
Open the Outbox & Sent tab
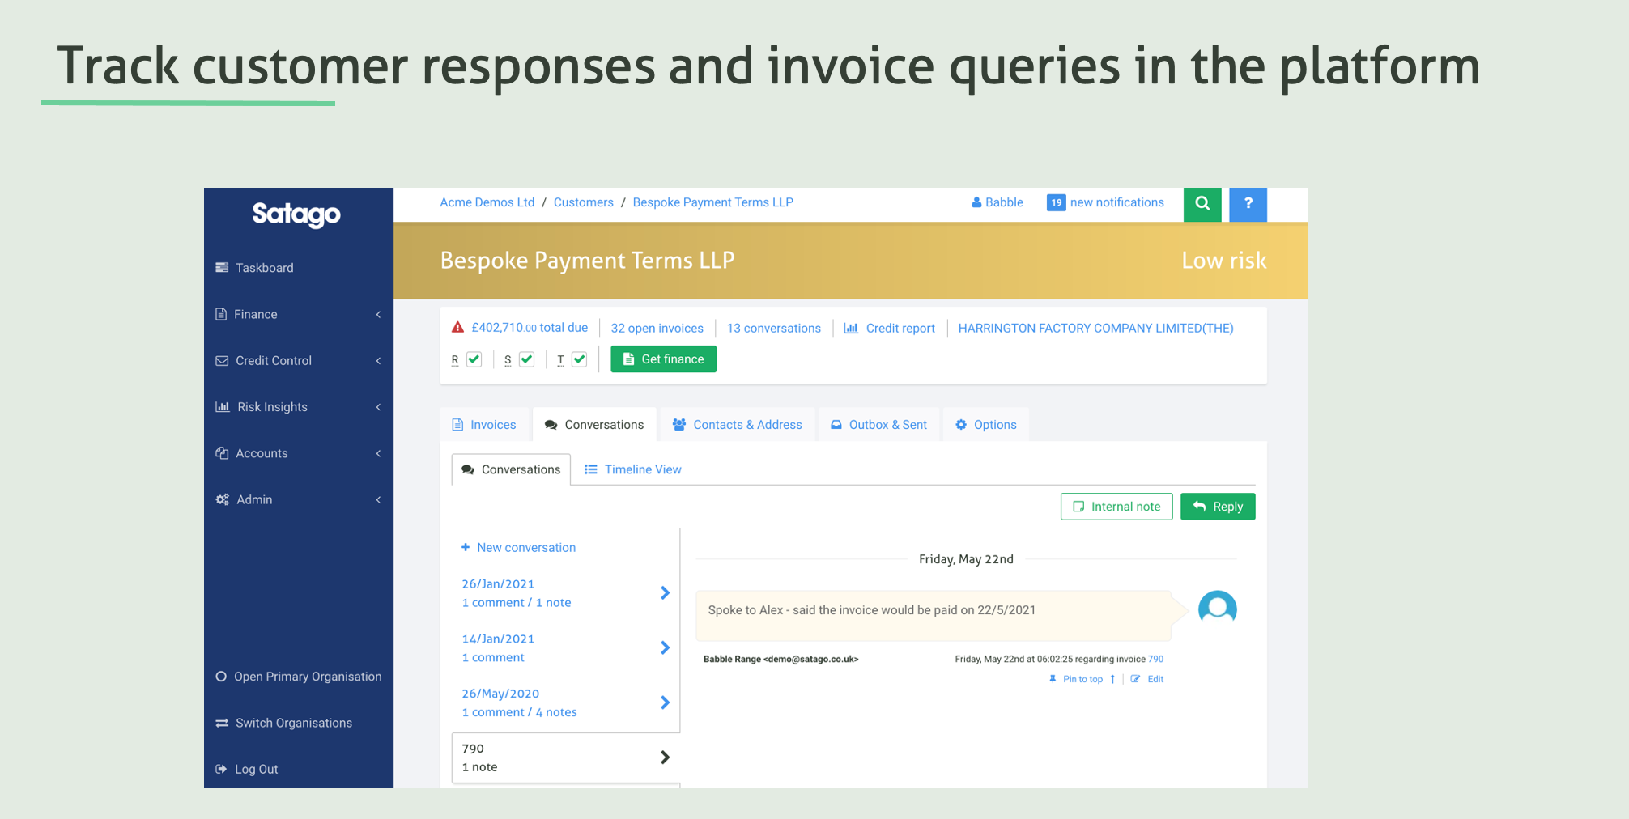point(879,425)
